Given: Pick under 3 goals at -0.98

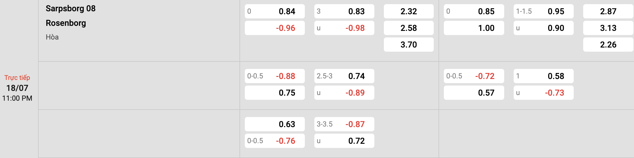Looking at the screenshot, I should click(344, 28).
